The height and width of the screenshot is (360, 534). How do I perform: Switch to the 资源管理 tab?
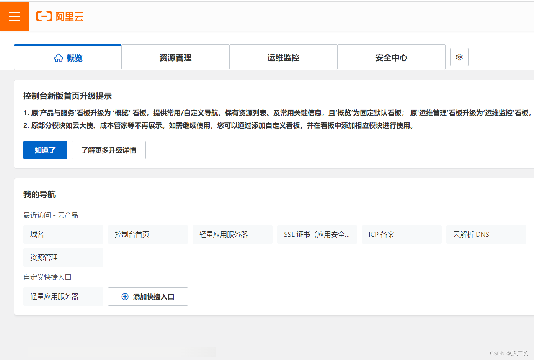point(175,57)
